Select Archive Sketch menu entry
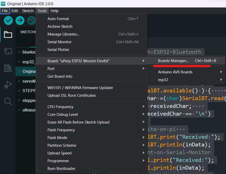 (91, 27)
